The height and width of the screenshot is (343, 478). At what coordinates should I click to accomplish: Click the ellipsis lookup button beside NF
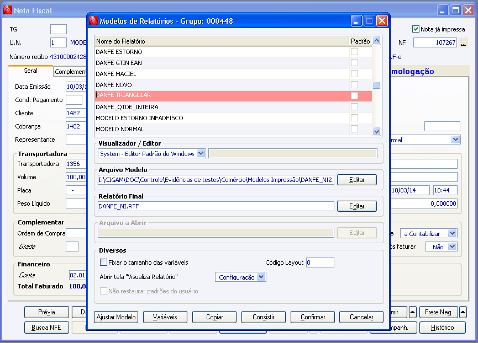click(464, 42)
